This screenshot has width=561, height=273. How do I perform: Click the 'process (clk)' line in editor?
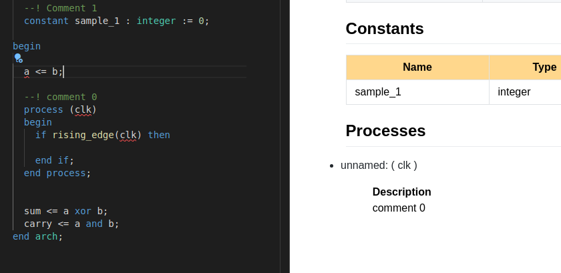coord(60,109)
